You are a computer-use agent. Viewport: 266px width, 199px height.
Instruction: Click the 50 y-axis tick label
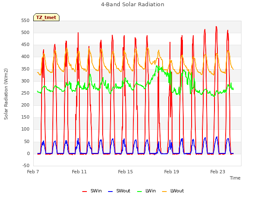coord(27,141)
